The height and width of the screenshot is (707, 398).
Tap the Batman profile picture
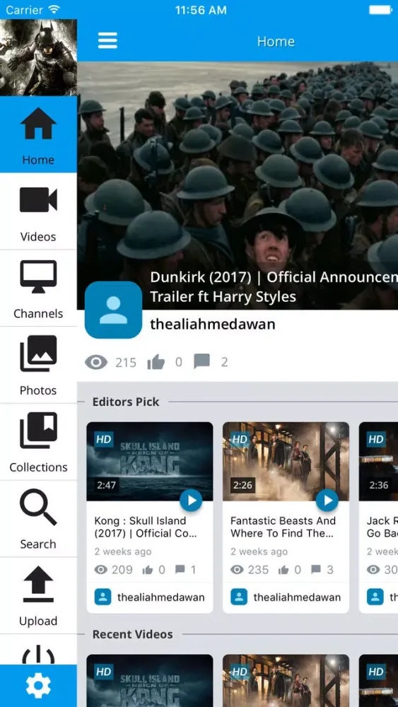[x=38, y=57]
